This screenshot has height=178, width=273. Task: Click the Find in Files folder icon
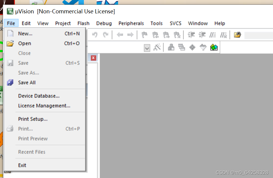pyautogui.click(x=237, y=35)
